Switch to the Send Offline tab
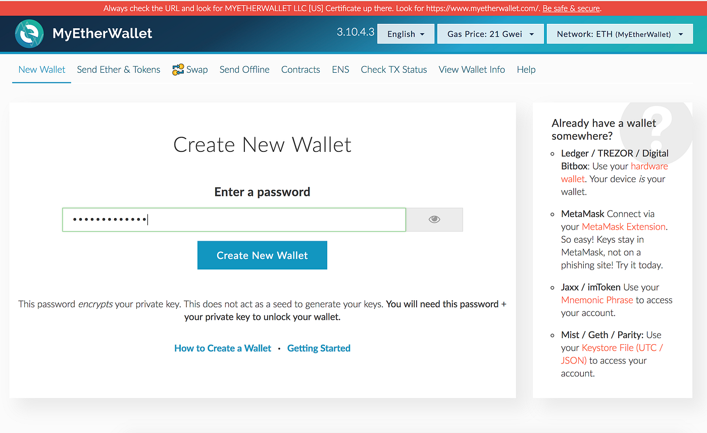The height and width of the screenshot is (433, 707). click(244, 70)
